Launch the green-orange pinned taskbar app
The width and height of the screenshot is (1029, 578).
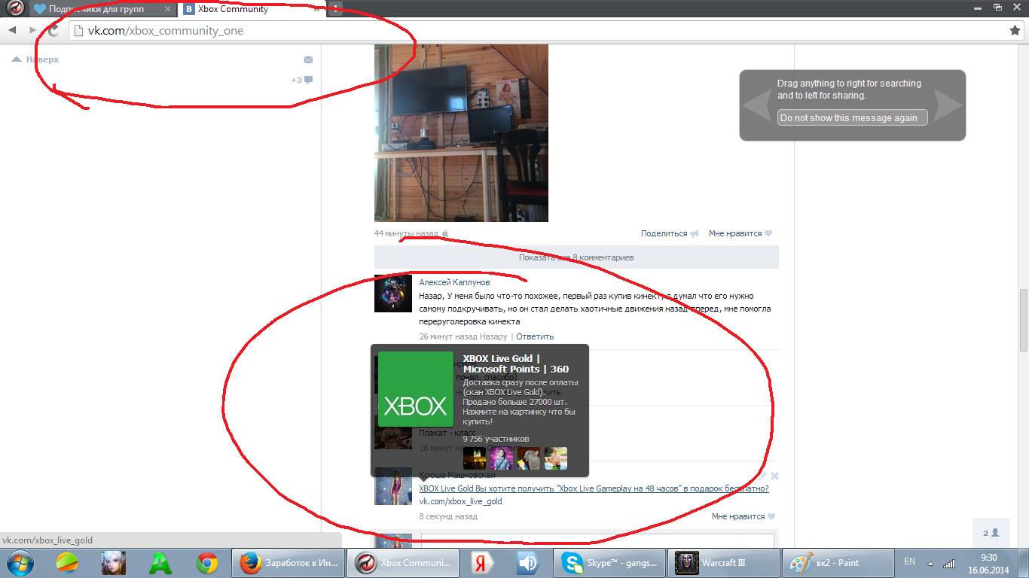click(66, 562)
